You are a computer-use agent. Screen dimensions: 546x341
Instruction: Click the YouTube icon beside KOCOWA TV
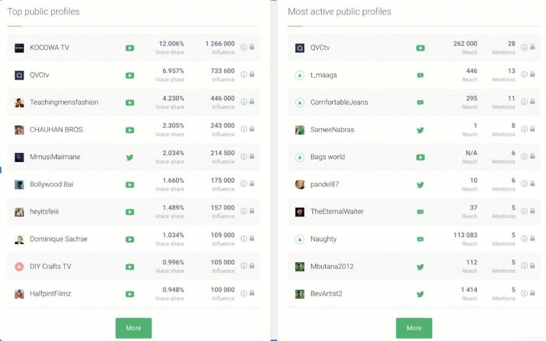pos(130,48)
